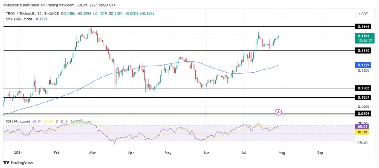Click the Sep label on the time axis
The width and height of the screenshot is (379, 168).
320,153
